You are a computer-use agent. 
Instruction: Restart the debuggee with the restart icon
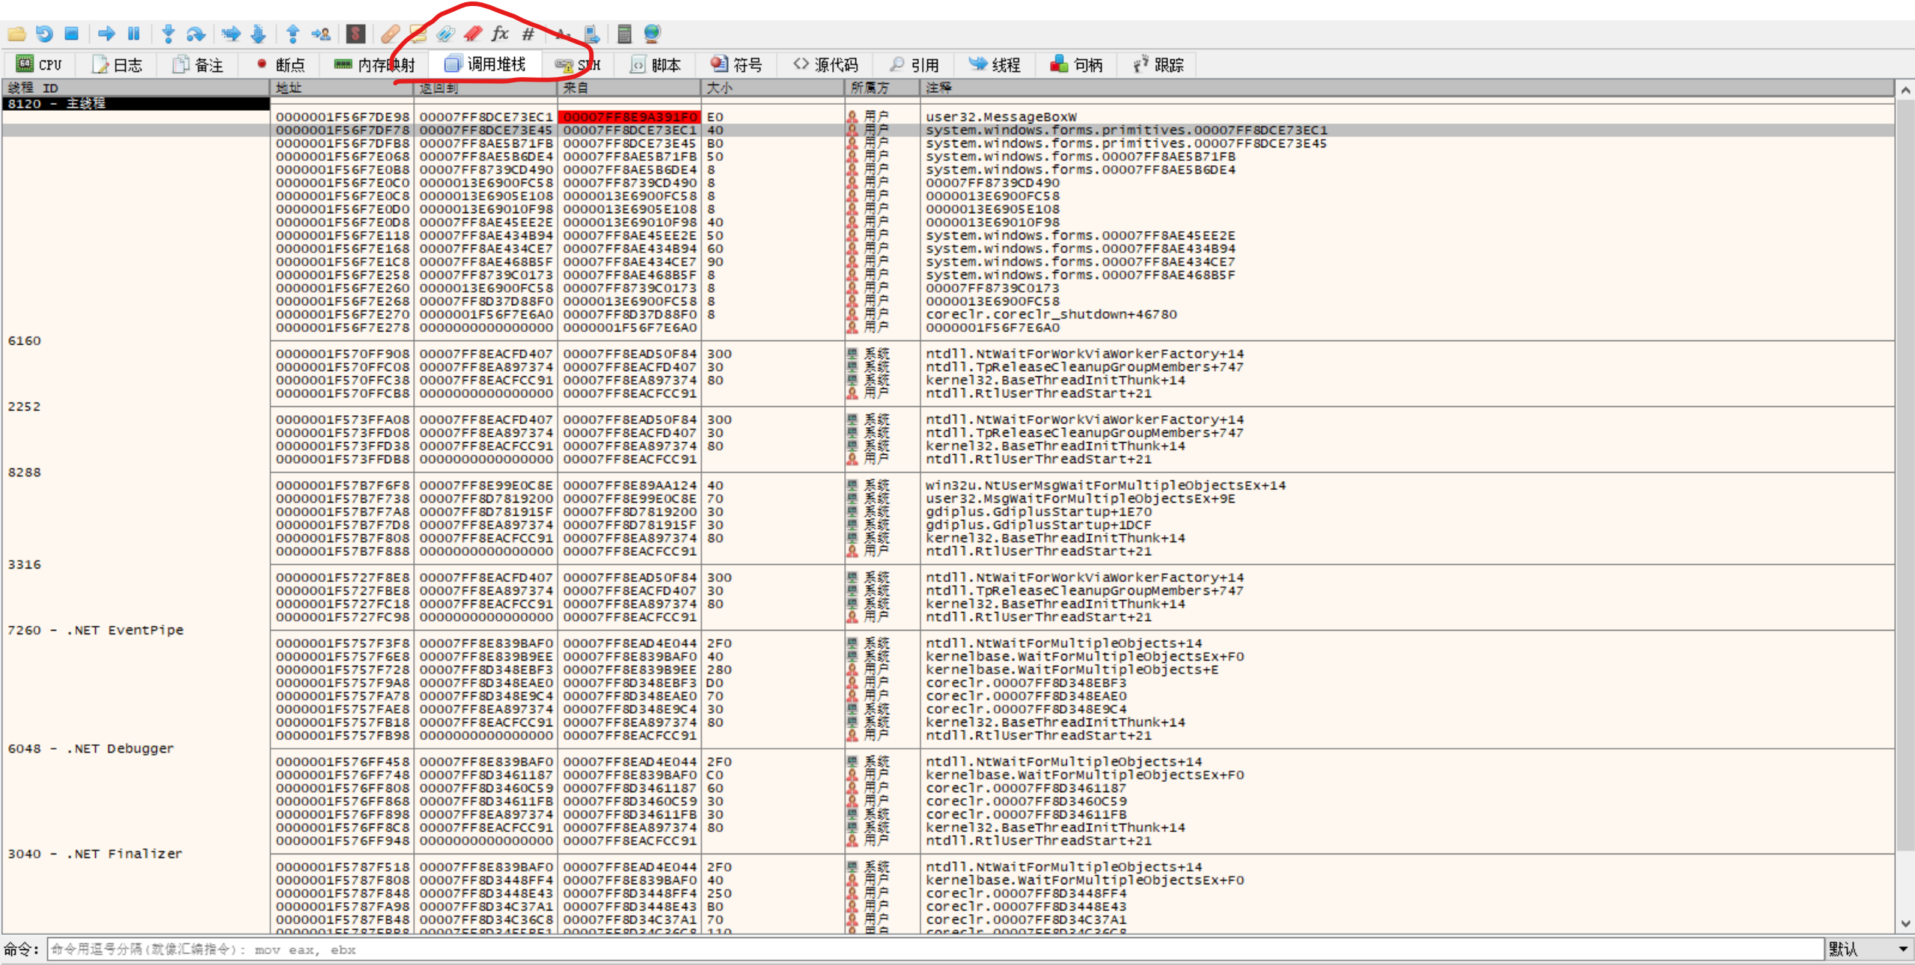click(44, 34)
